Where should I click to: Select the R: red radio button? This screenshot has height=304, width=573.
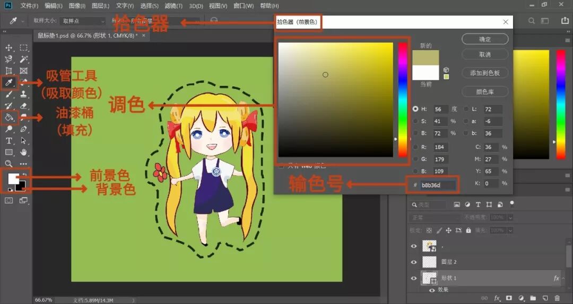tap(415, 147)
